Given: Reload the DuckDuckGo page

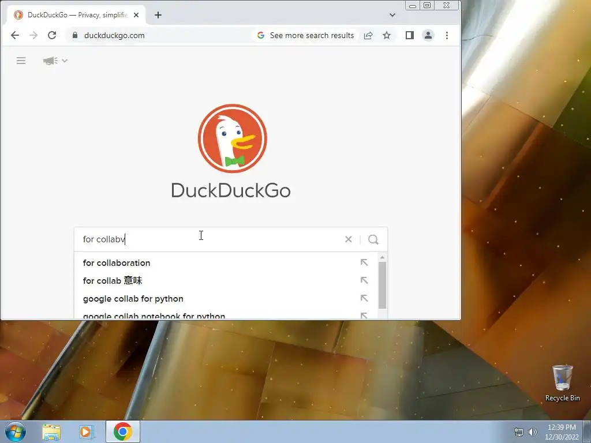Looking at the screenshot, I should click(52, 35).
